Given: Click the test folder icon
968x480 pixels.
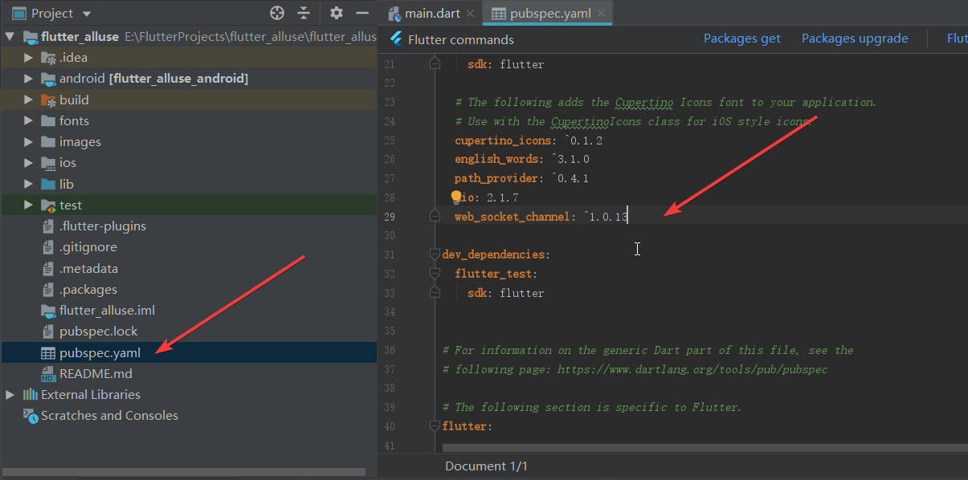Looking at the screenshot, I should coord(47,205).
